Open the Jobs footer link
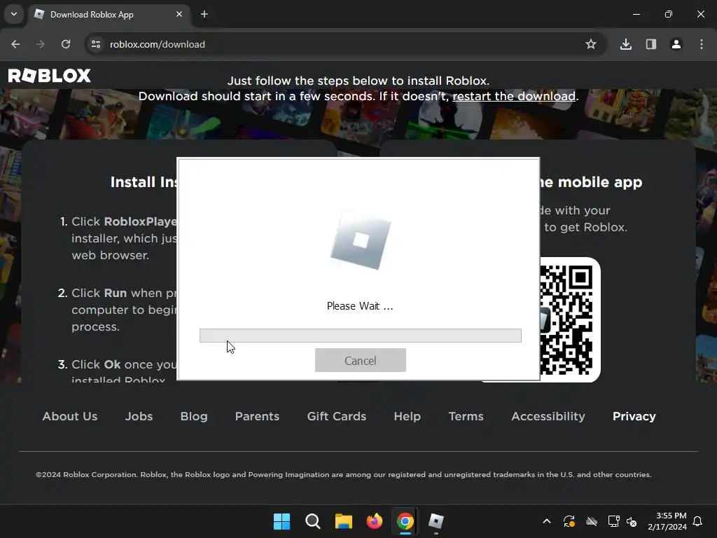This screenshot has width=717, height=538. [139, 416]
